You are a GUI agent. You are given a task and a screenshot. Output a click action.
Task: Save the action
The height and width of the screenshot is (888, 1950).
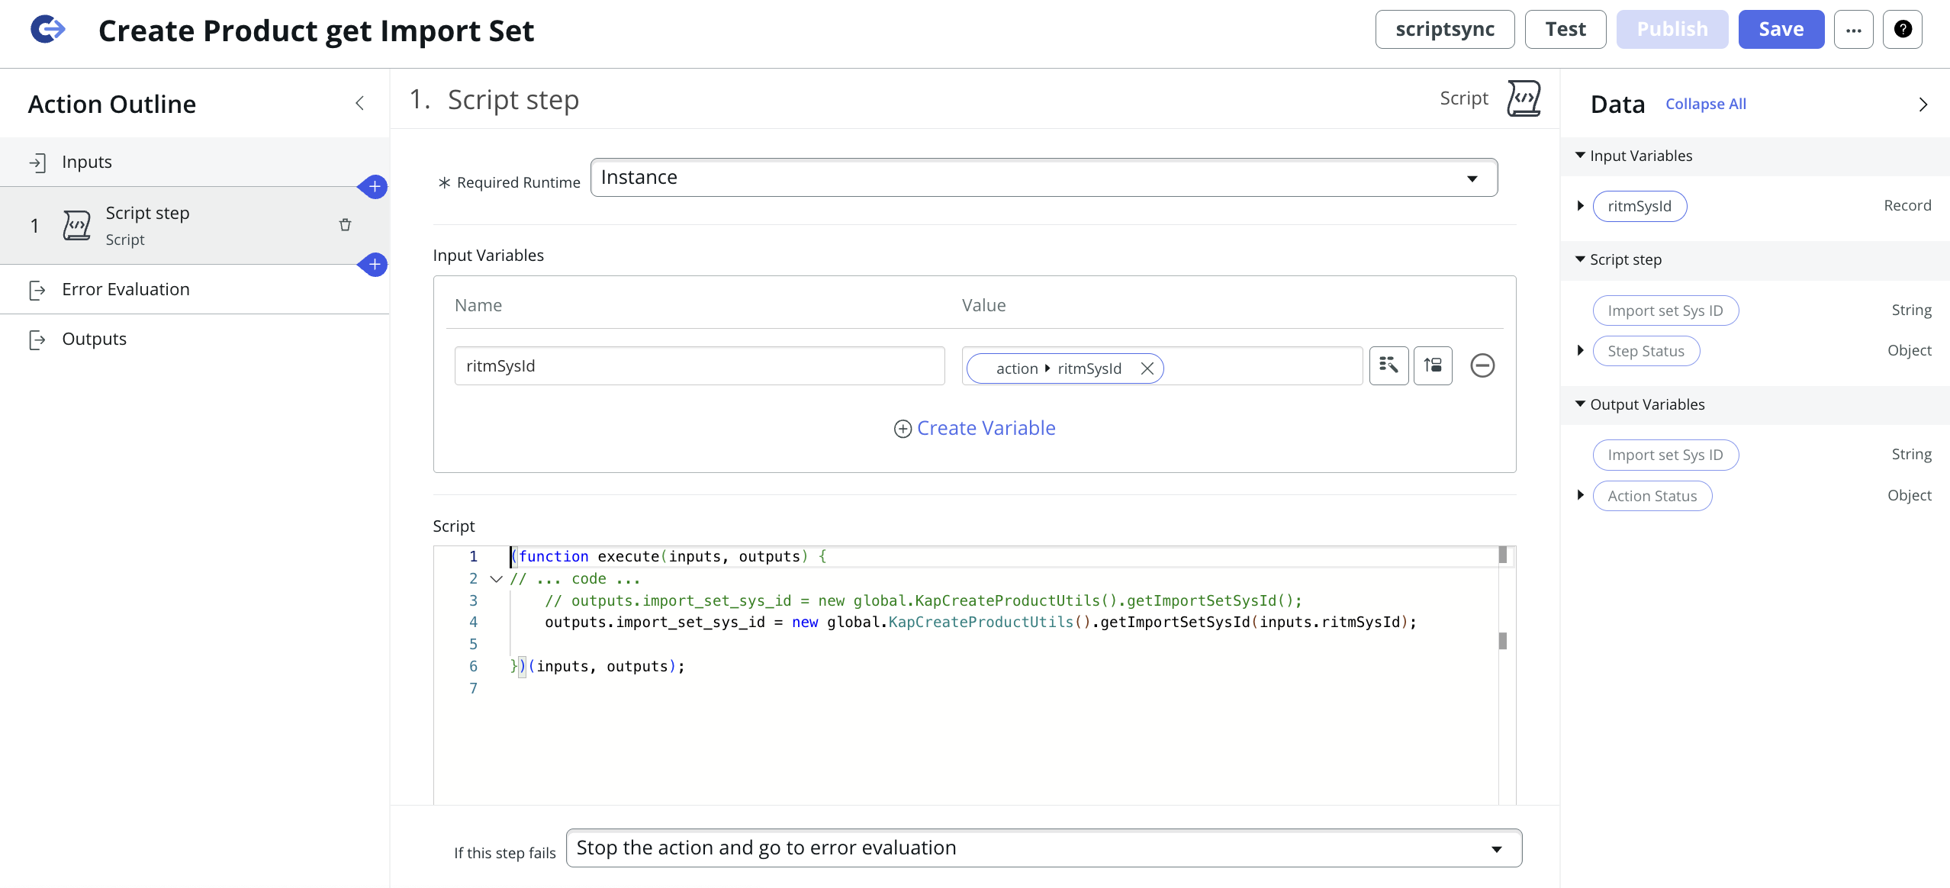(x=1781, y=30)
